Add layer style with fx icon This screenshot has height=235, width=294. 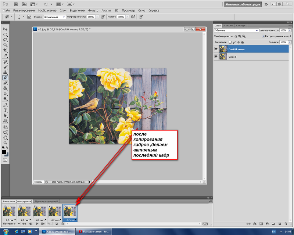(x=255, y=224)
